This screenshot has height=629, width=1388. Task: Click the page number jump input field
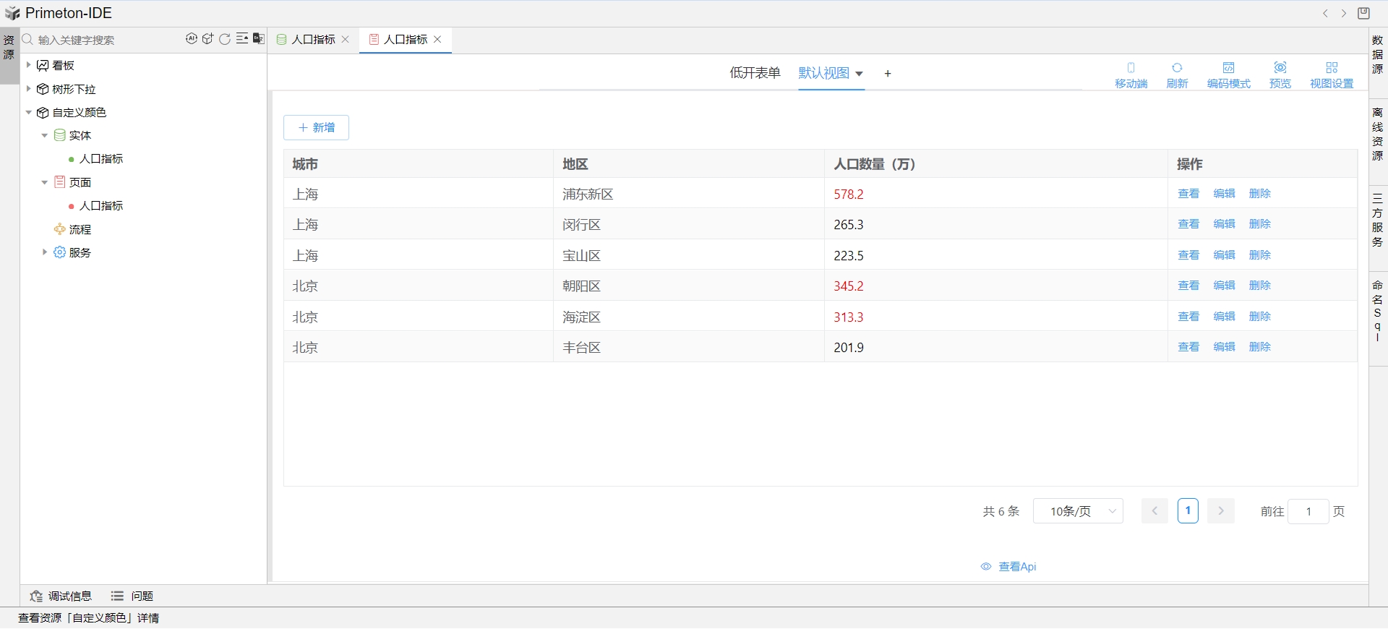[1308, 511]
